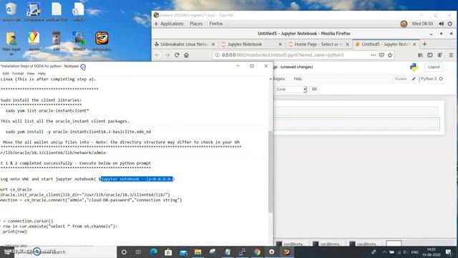This screenshot has height=258, width=458.
Task: Open Google Chrome from the taskbar
Action: pos(257,252)
